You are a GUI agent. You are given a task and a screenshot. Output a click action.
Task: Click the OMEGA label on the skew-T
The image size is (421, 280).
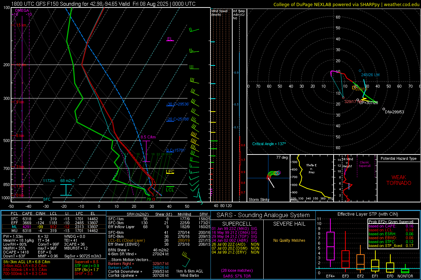[x=22, y=10]
